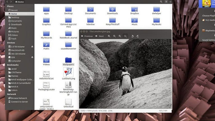Screen dimensions: 215x121
Task: Click VLC media player in sound menu
Action: tap(208, 20)
